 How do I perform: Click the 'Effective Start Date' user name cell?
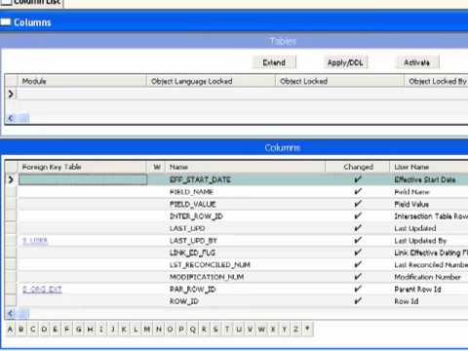click(x=429, y=179)
